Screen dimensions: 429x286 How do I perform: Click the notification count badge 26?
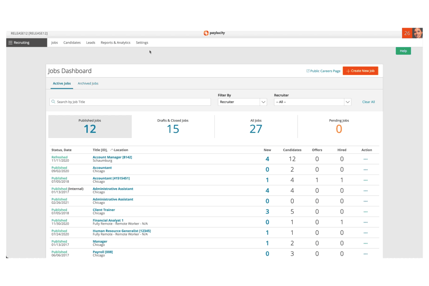click(407, 33)
